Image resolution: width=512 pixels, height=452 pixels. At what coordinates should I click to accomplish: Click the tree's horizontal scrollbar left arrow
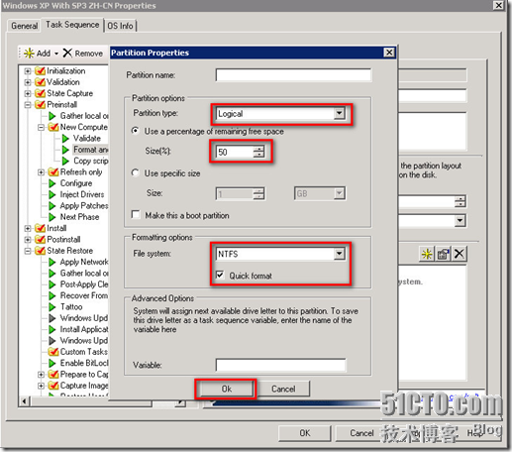click(x=24, y=401)
